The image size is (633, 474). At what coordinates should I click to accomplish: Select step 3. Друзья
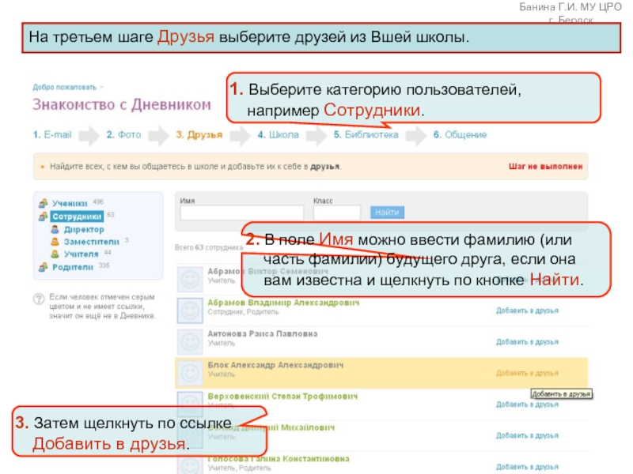pyautogui.click(x=199, y=134)
